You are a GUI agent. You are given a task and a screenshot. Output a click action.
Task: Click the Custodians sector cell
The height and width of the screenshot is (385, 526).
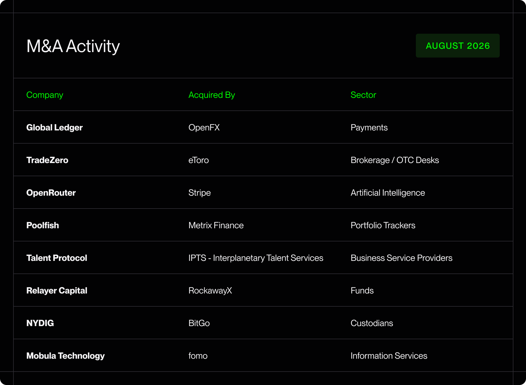click(372, 323)
